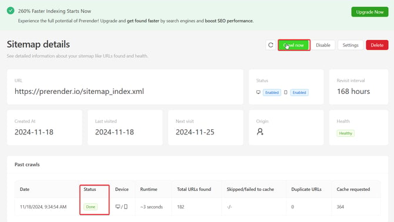394x222 pixels.
Task: Click the mobile Enabled badge
Action: click(x=299, y=93)
